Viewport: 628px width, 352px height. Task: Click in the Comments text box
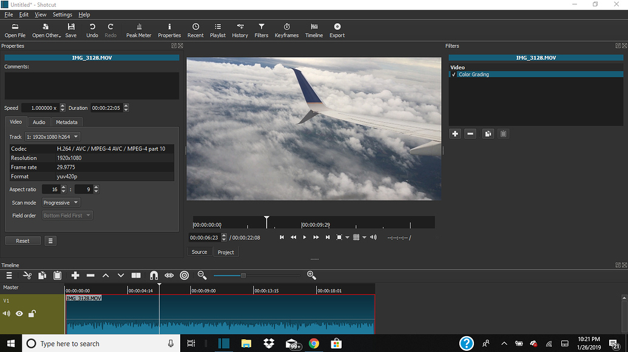tap(92, 86)
